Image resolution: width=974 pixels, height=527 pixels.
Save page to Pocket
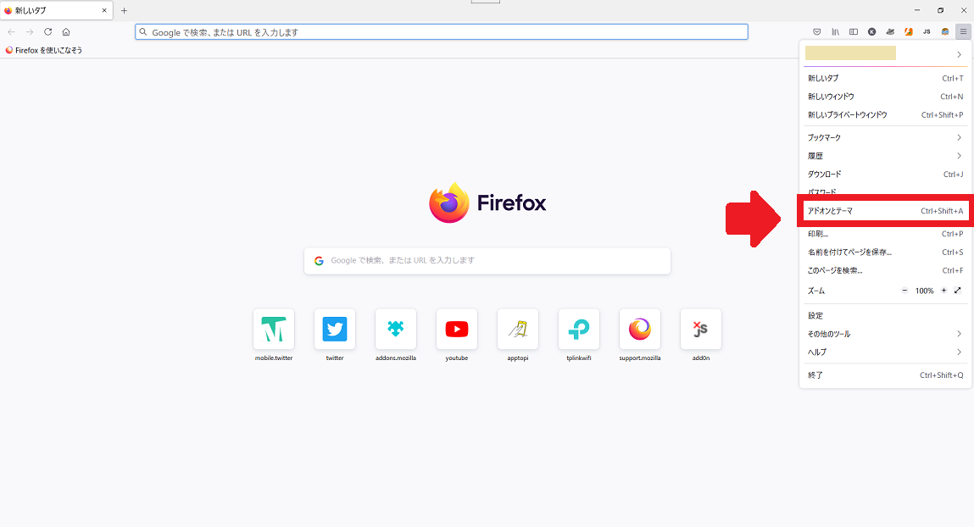point(817,31)
